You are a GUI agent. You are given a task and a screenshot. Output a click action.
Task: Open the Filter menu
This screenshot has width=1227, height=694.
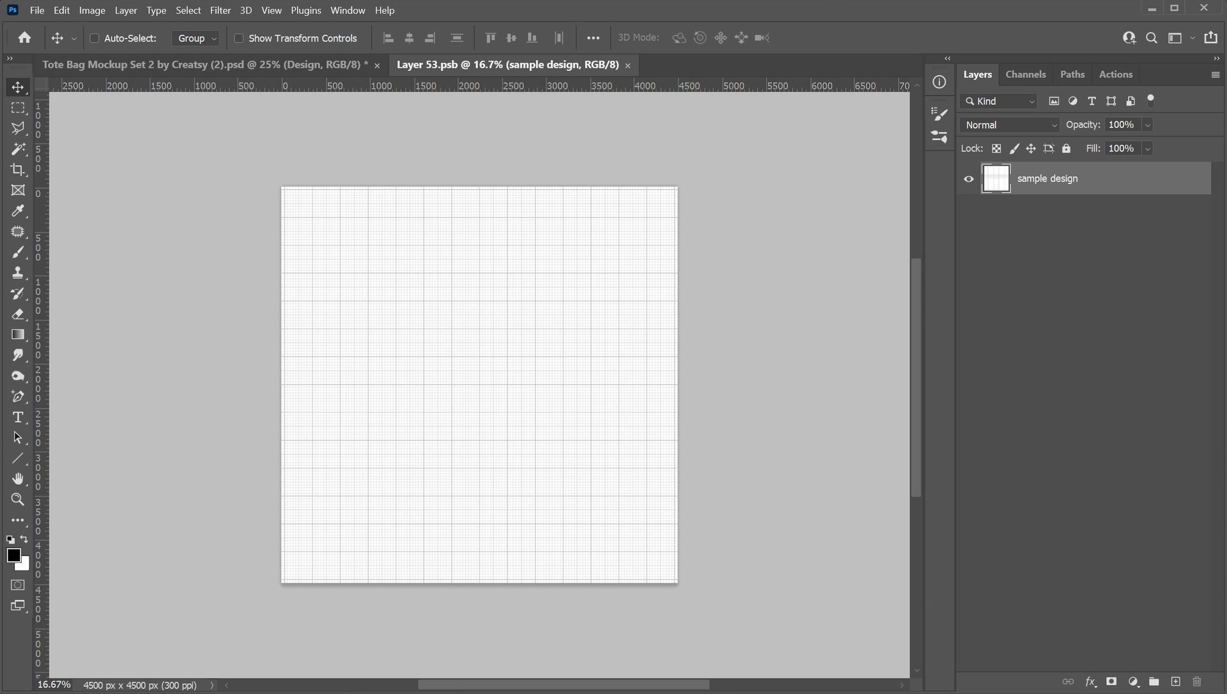coord(220,10)
